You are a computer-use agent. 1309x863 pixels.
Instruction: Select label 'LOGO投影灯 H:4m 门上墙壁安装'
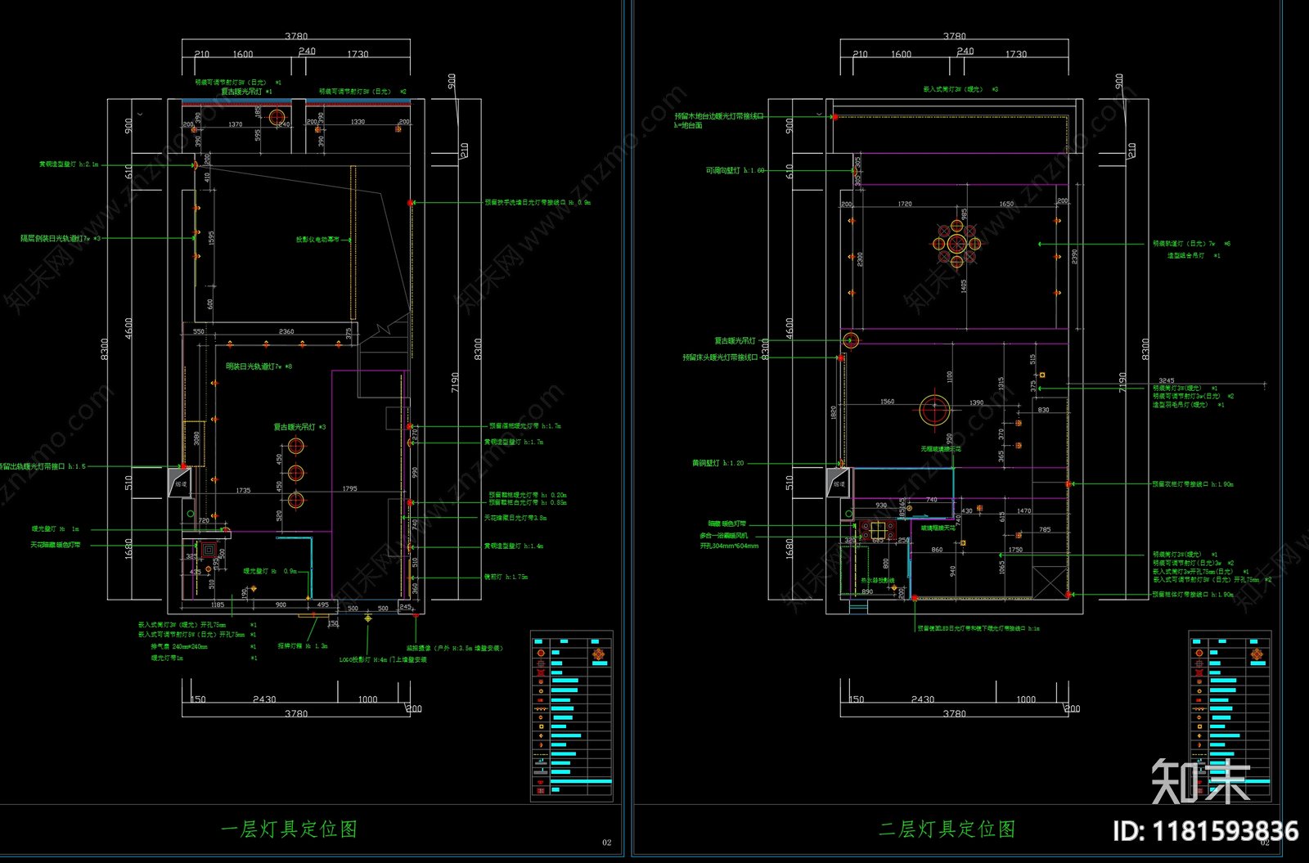(x=383, y=659)
